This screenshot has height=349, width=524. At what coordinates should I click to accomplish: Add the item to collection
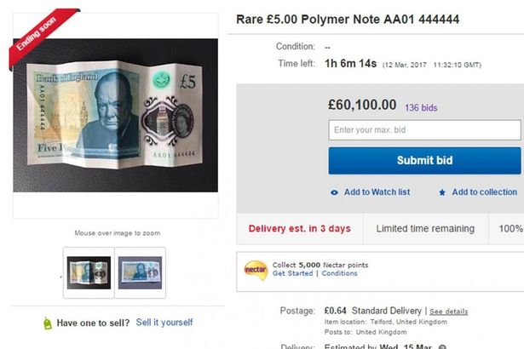coord(484,192)
